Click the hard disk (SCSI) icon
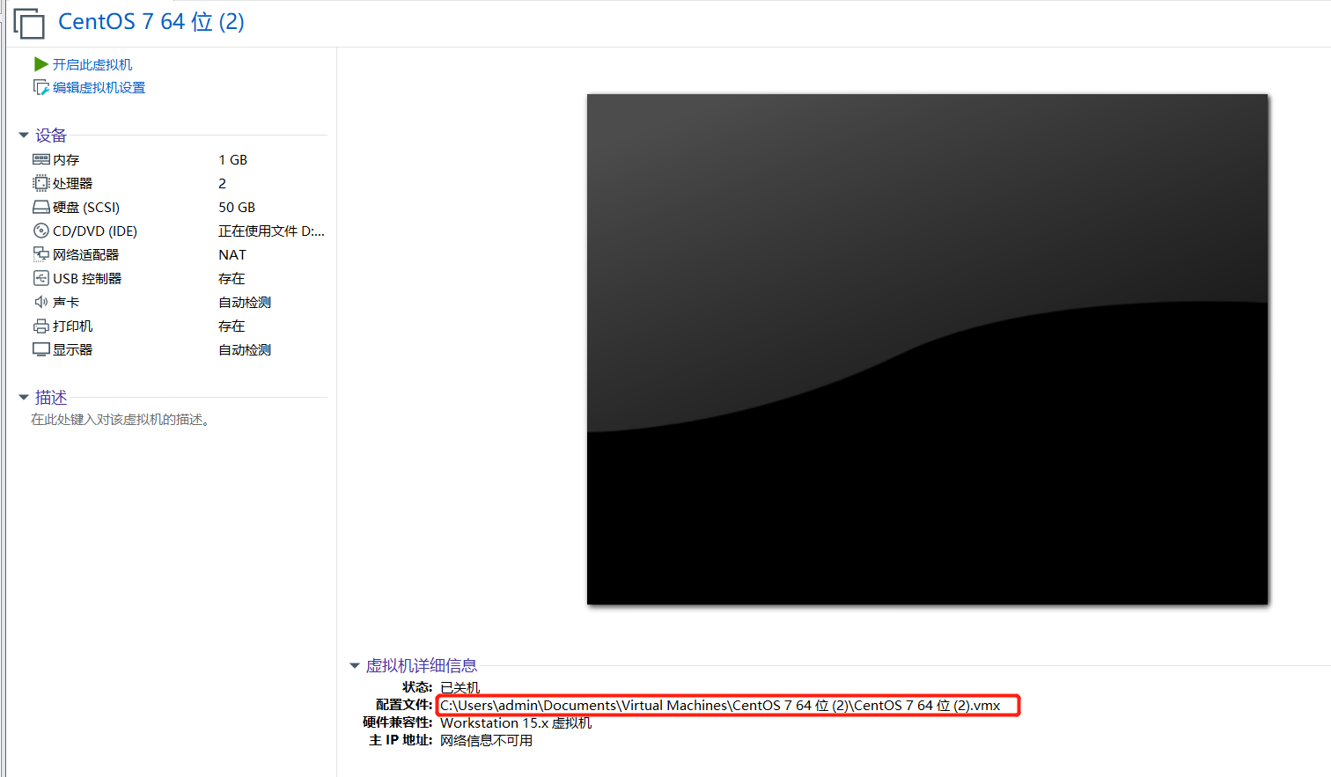Image resolution: width=1331 pixels, height=777 pixels. (x=41, y=207)
